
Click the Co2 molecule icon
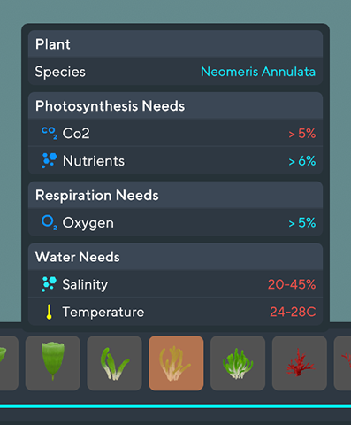(50, 133)
